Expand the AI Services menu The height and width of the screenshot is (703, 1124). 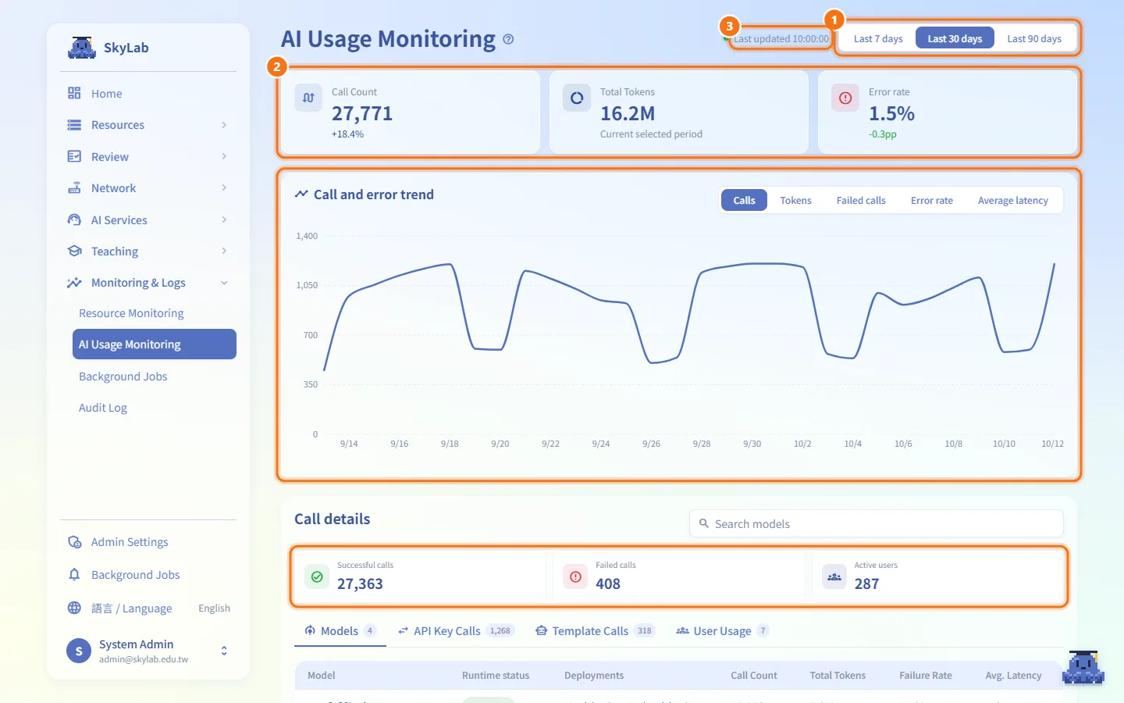point(148,220)
